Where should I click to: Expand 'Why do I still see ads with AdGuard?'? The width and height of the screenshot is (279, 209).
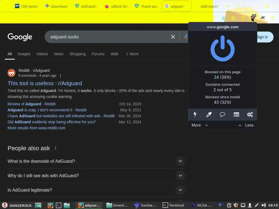tap(96, 176)
